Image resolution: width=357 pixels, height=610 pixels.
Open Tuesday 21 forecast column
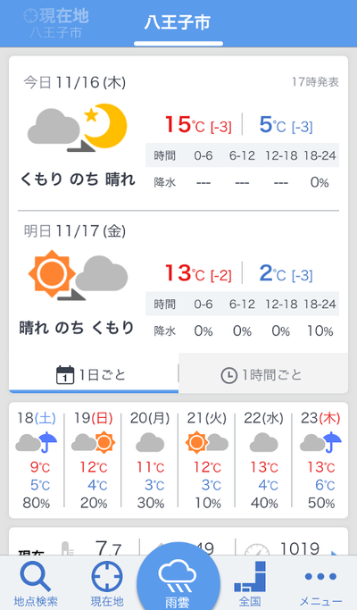pyautogui.click(x=206, y=460)
